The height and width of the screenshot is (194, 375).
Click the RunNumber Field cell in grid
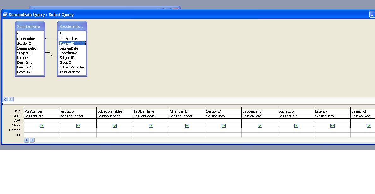(42, 111)
